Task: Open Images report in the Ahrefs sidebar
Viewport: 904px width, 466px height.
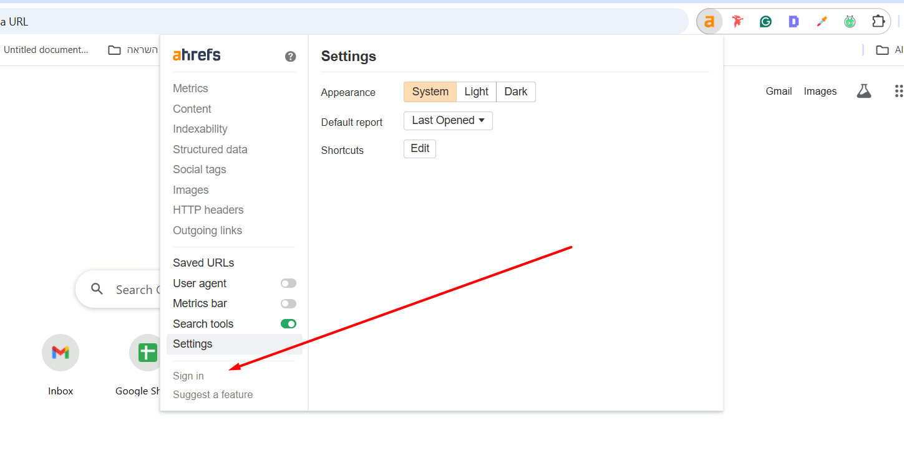Action: pos(191,190)
